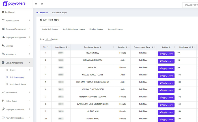Apply leave for MOHAMMAD FAHMEEY
198x122 pixels.
pos(166,61)
